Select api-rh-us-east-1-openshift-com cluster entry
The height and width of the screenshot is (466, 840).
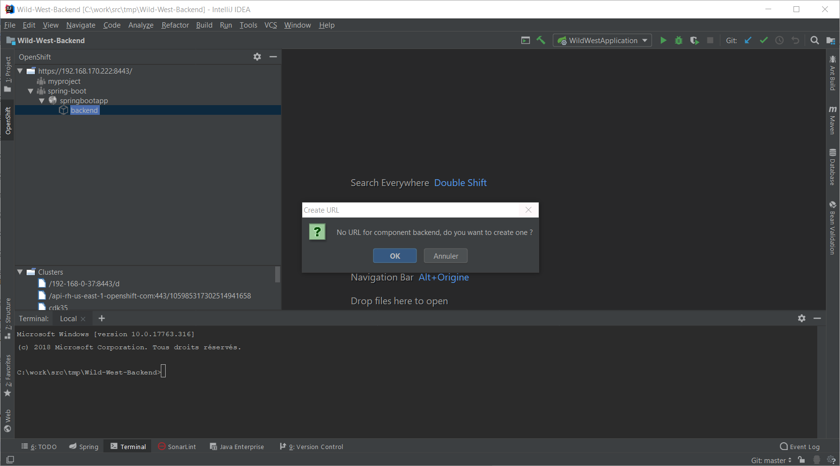150,296
